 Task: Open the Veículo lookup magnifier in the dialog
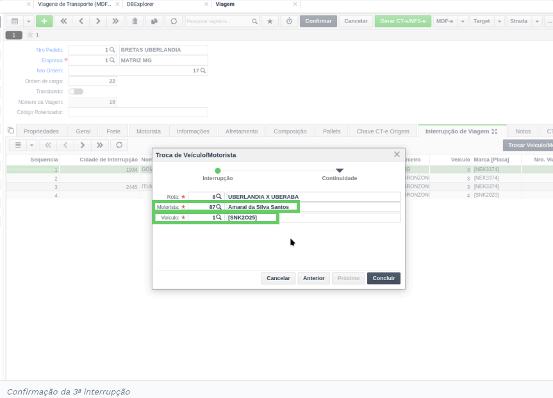click(219, 217)
